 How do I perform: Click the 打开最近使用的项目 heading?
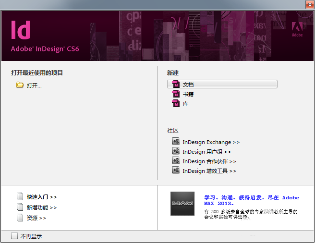(x=37, y=73)
